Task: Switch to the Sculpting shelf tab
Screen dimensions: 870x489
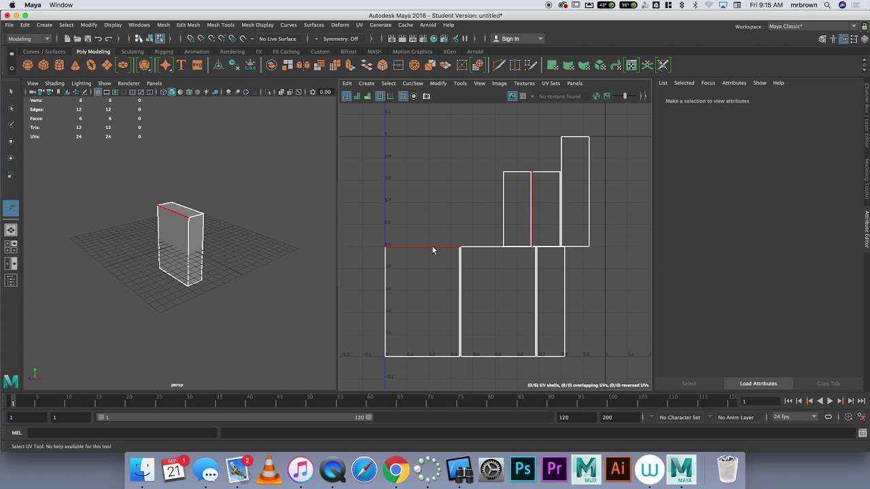Action: [x=132, y=52]
